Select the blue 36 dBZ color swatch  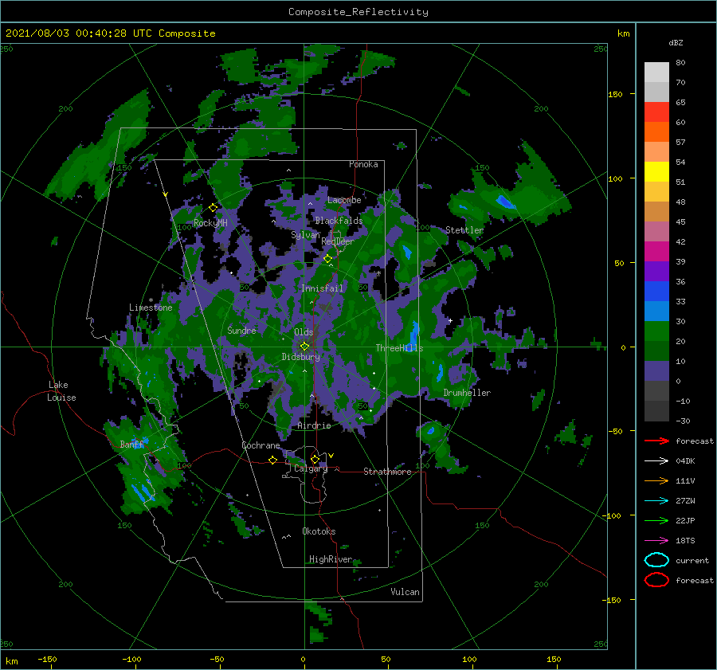656,291
